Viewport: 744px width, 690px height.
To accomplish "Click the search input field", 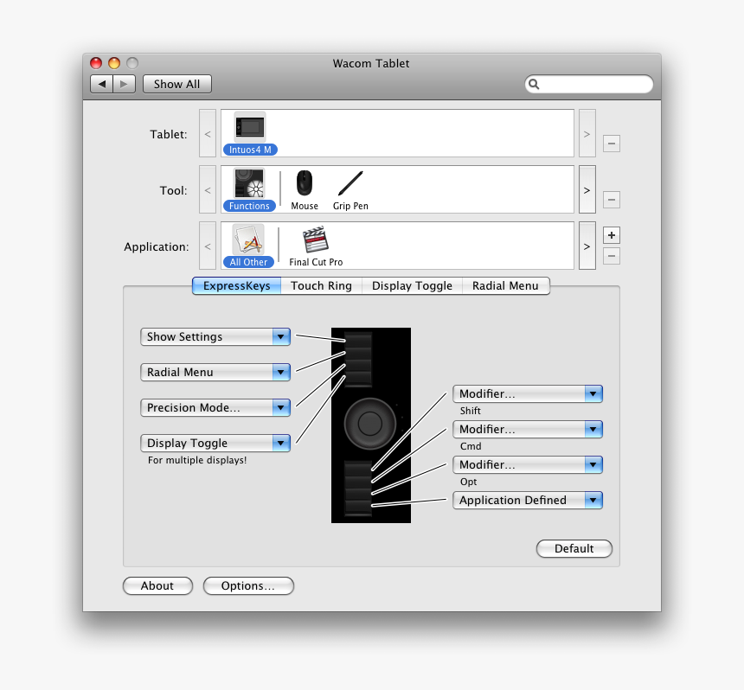I will pyautogui.click(x=589, y=84).
